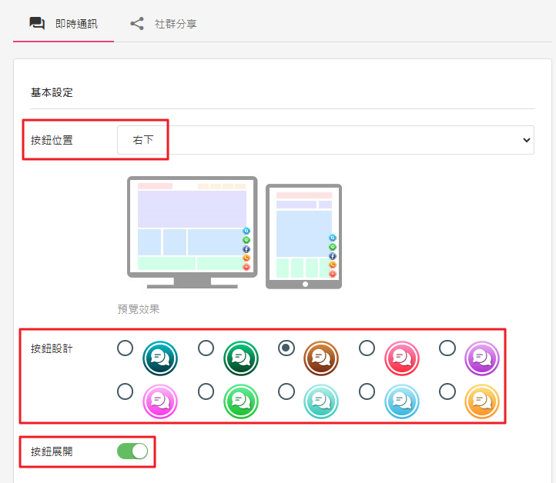Click the sky blue chat button design icon

pos(402,401)
